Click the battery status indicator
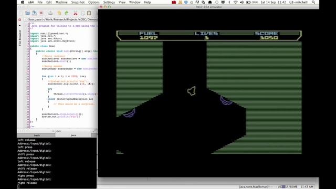The width and height of the screenshot is (336, 189). [252, 2]
